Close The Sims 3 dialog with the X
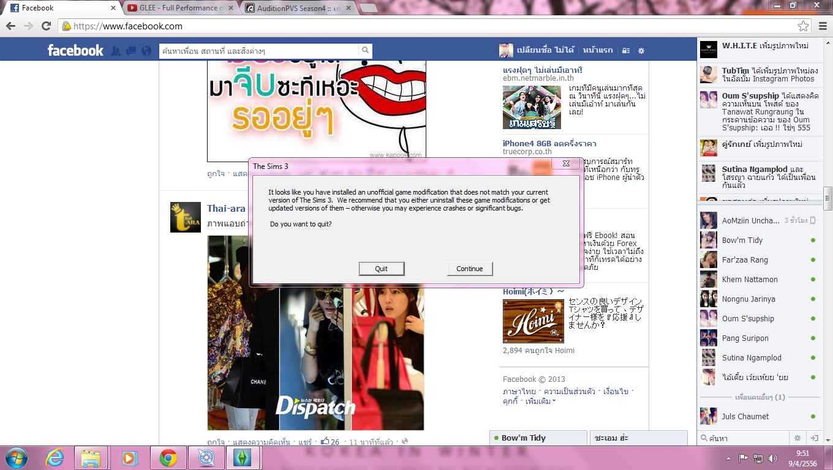This screenshot has height=470, width=833. tap(566, 164)
